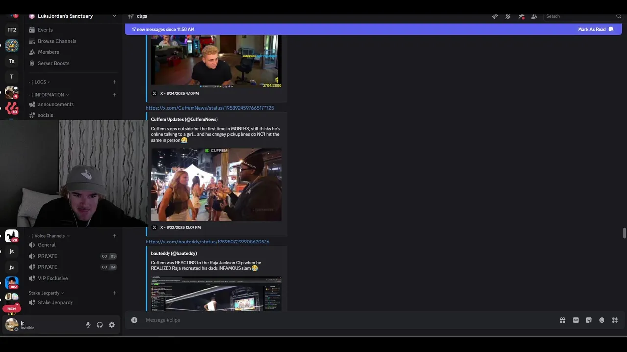Screen dimensions: 627x352
Task: Click Mark As Read button
Action: coord(595,29)
